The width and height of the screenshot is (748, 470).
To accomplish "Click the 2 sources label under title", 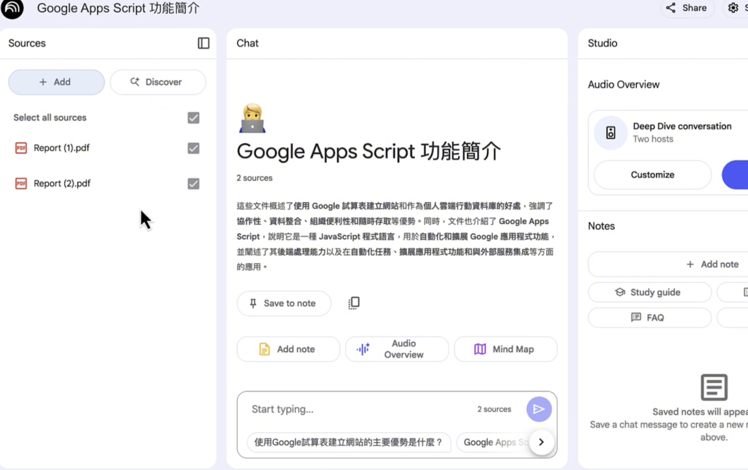I will click(x=254, y=178).
